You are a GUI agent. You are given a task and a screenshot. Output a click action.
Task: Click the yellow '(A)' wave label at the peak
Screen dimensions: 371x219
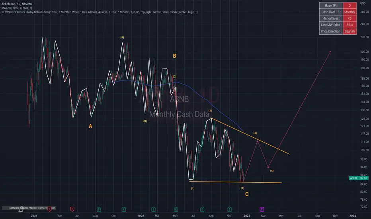pyautogui.click(x=122, y=37)
